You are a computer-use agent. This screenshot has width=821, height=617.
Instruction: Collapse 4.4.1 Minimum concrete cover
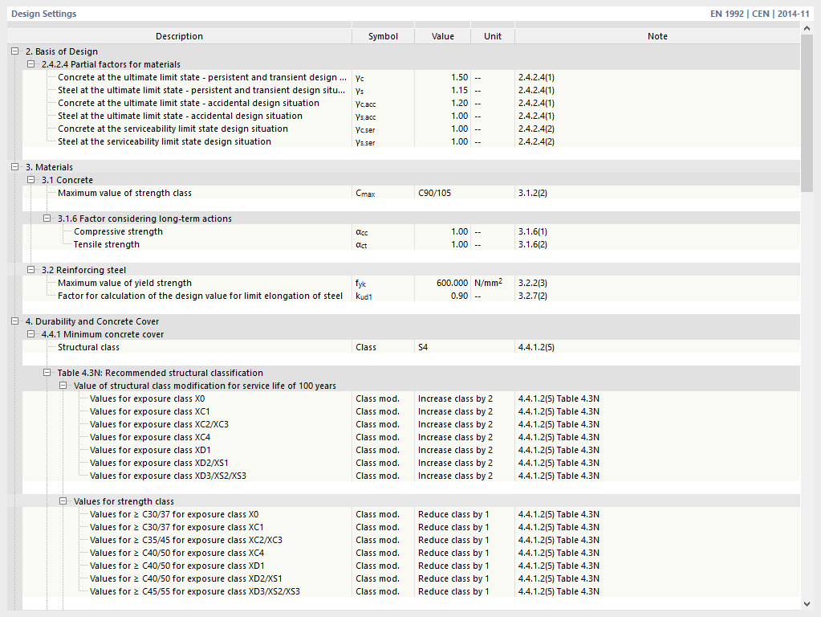(x=31, y=334)
